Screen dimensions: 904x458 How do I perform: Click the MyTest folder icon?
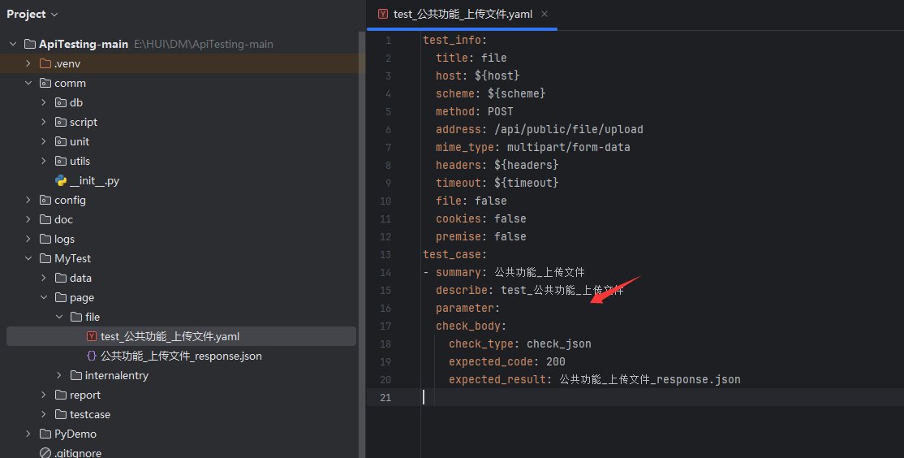pyautogui.click(x=45, y=258)
